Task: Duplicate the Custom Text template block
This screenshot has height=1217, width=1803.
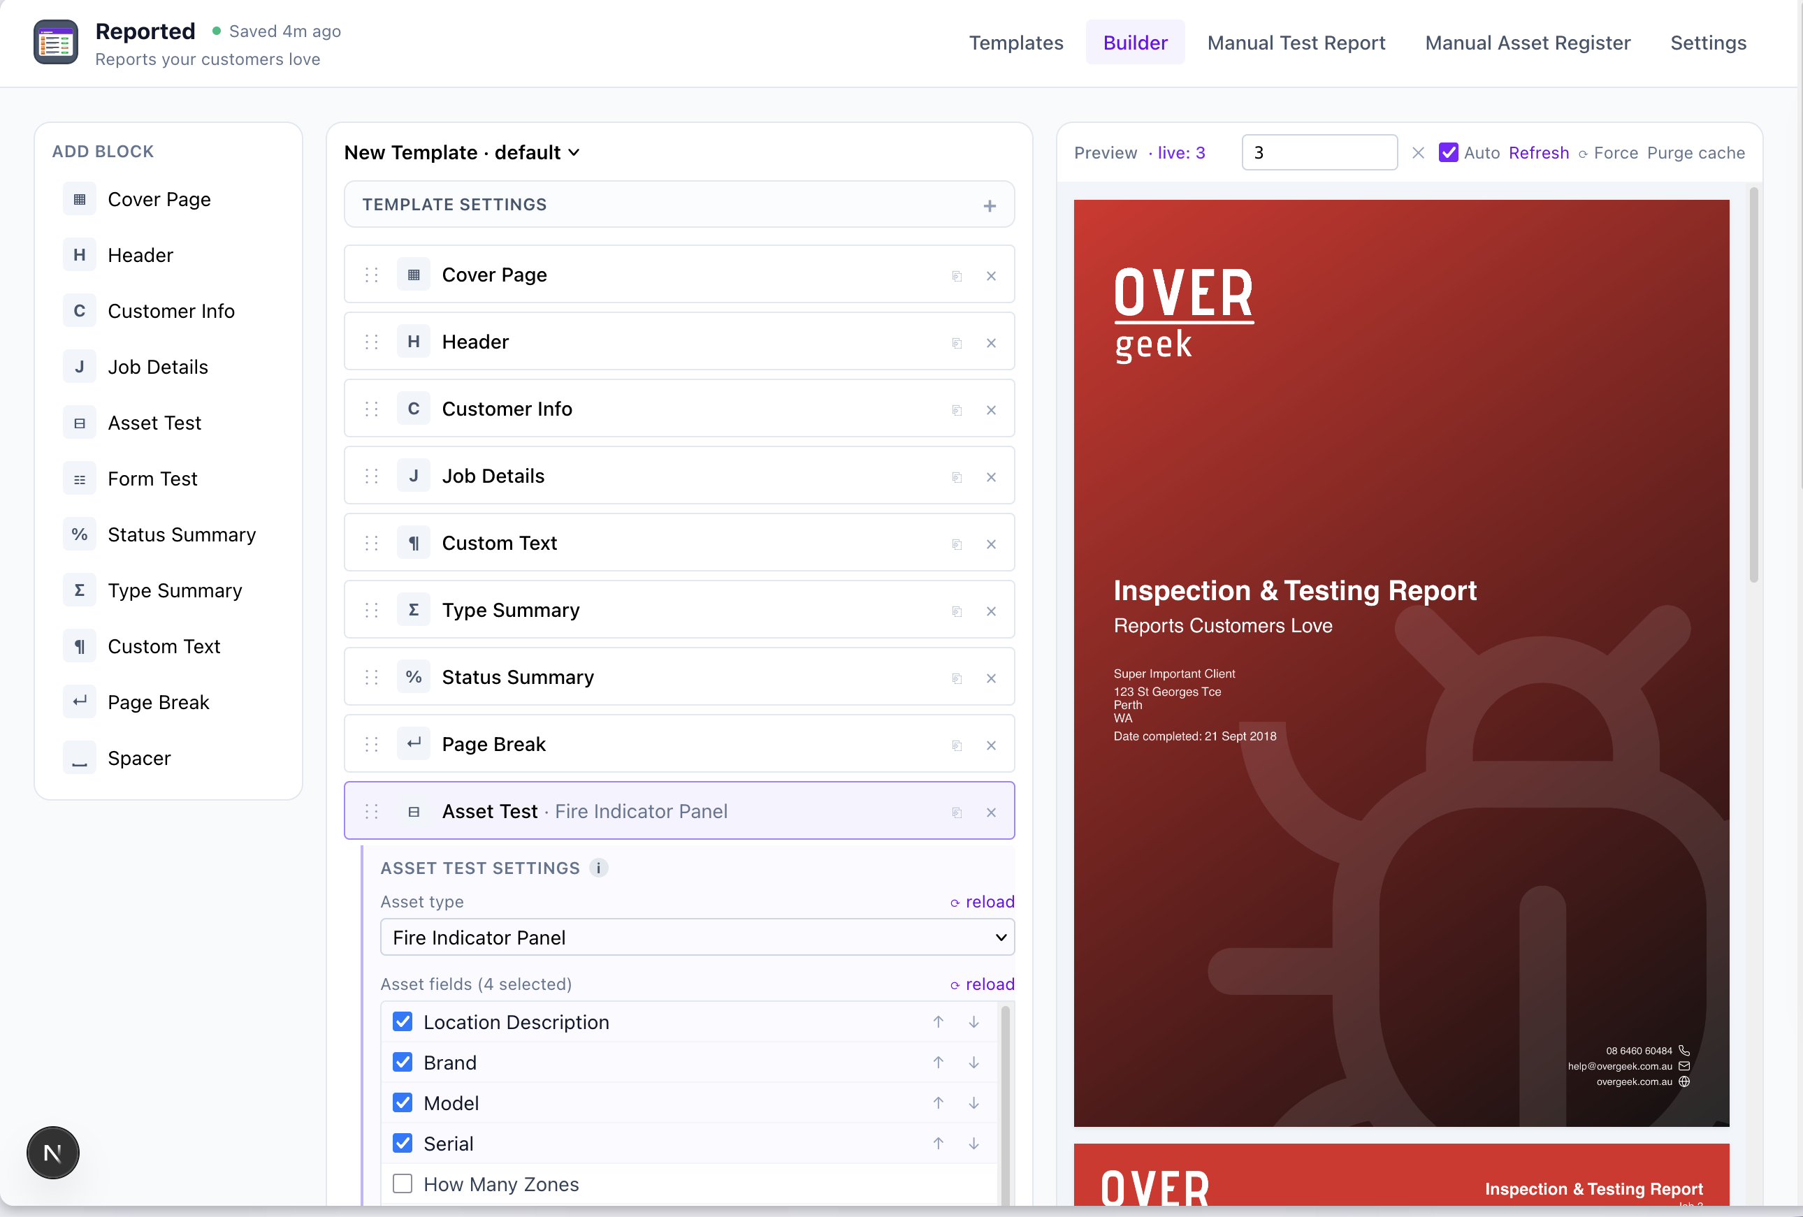Action: tap(957, 544)
